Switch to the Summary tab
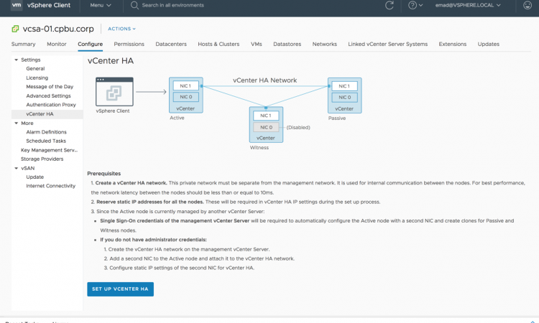539x323 pixels. (x=24, y=44)
